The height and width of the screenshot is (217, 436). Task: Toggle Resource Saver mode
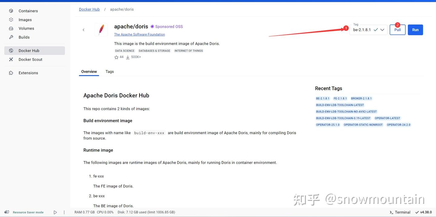click(28, 212)
